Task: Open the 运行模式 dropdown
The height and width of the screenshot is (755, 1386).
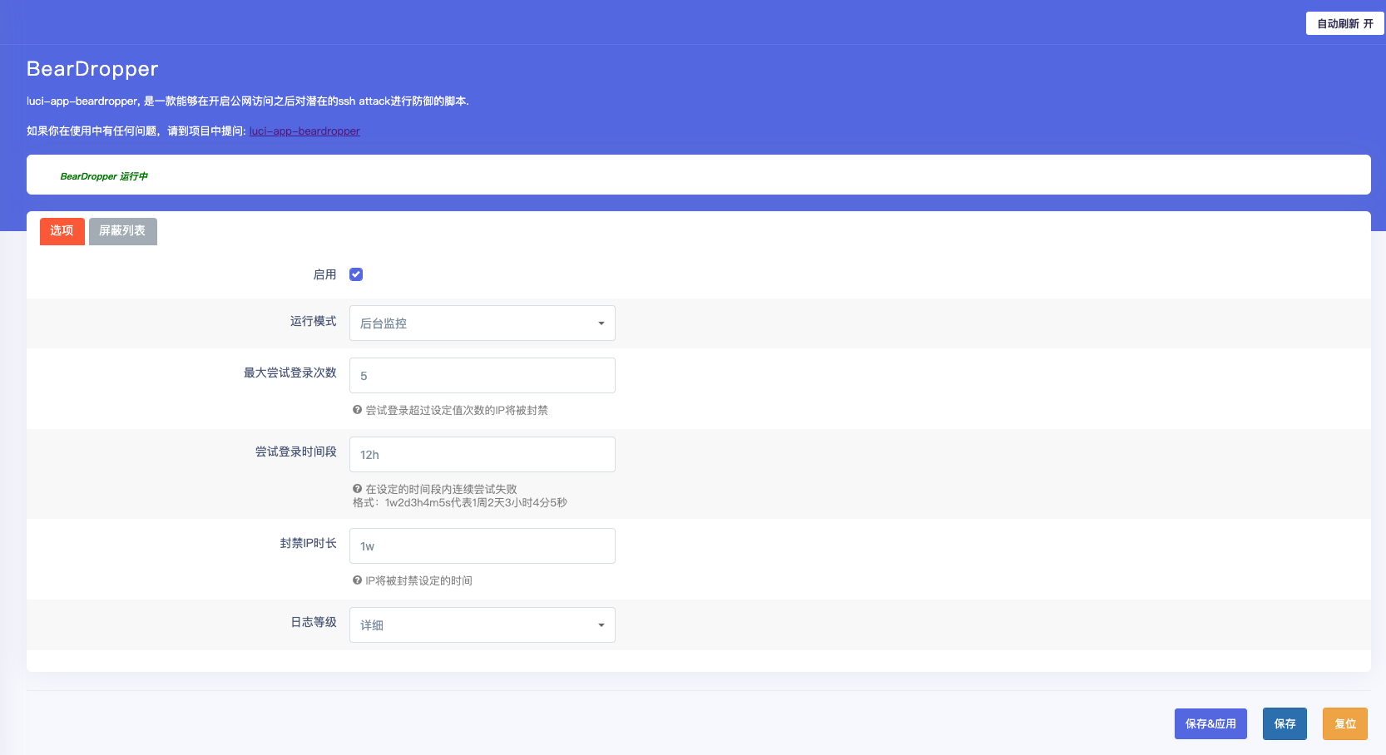Action: pyautogui.click(x=483, y=323)
